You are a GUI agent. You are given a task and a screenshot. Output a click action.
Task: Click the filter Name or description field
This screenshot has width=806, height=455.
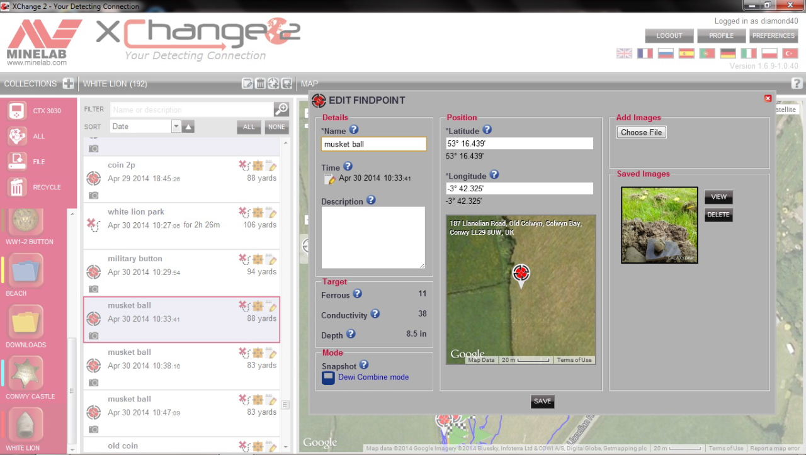click(x=192, y=110)
